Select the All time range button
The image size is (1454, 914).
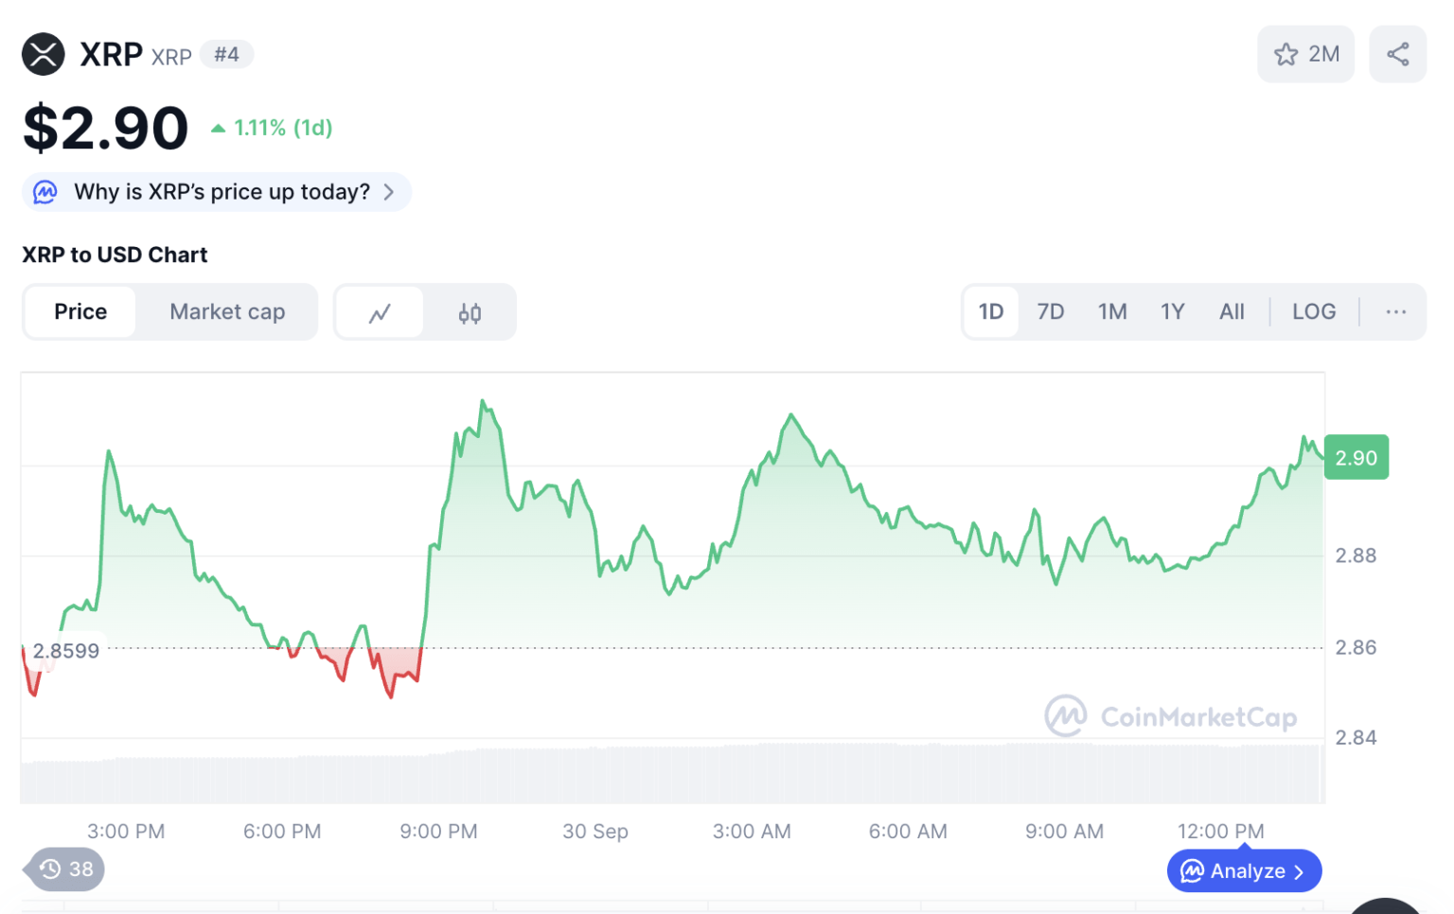click(1232, 311)
